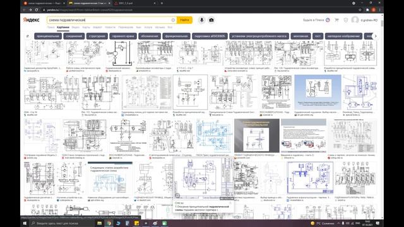
Task: Click the zoom icon on hovered preview
Action: click(177, 195)
